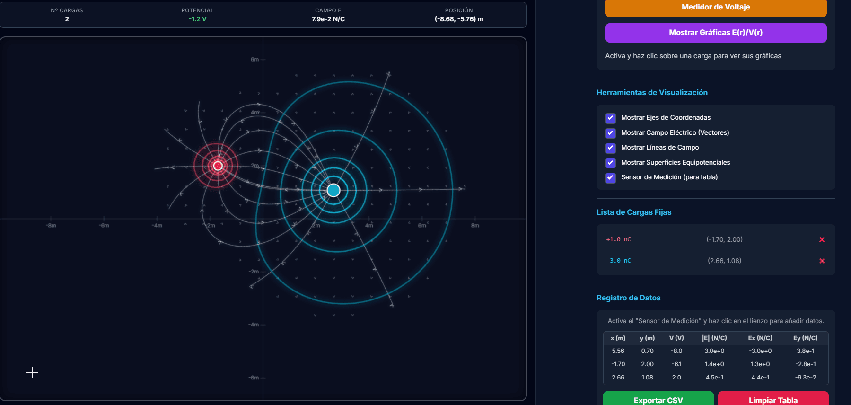Click the blue negative charge on canvas
The image size is (851, 405).
(x=333, y=190)
